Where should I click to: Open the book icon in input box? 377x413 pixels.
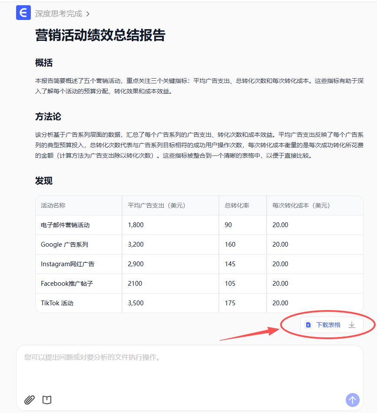click(x=47, y=400)
